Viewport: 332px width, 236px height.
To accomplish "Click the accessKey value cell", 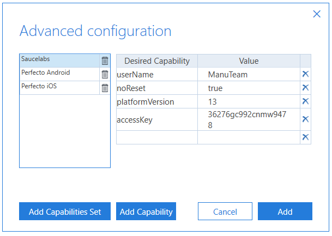I will pyautogui.click(x=248, y=119).
